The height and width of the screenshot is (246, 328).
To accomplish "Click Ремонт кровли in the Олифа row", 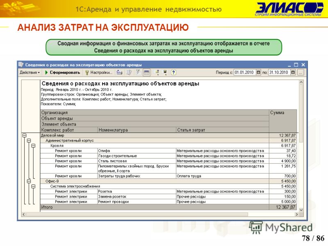I will [68, 151].
